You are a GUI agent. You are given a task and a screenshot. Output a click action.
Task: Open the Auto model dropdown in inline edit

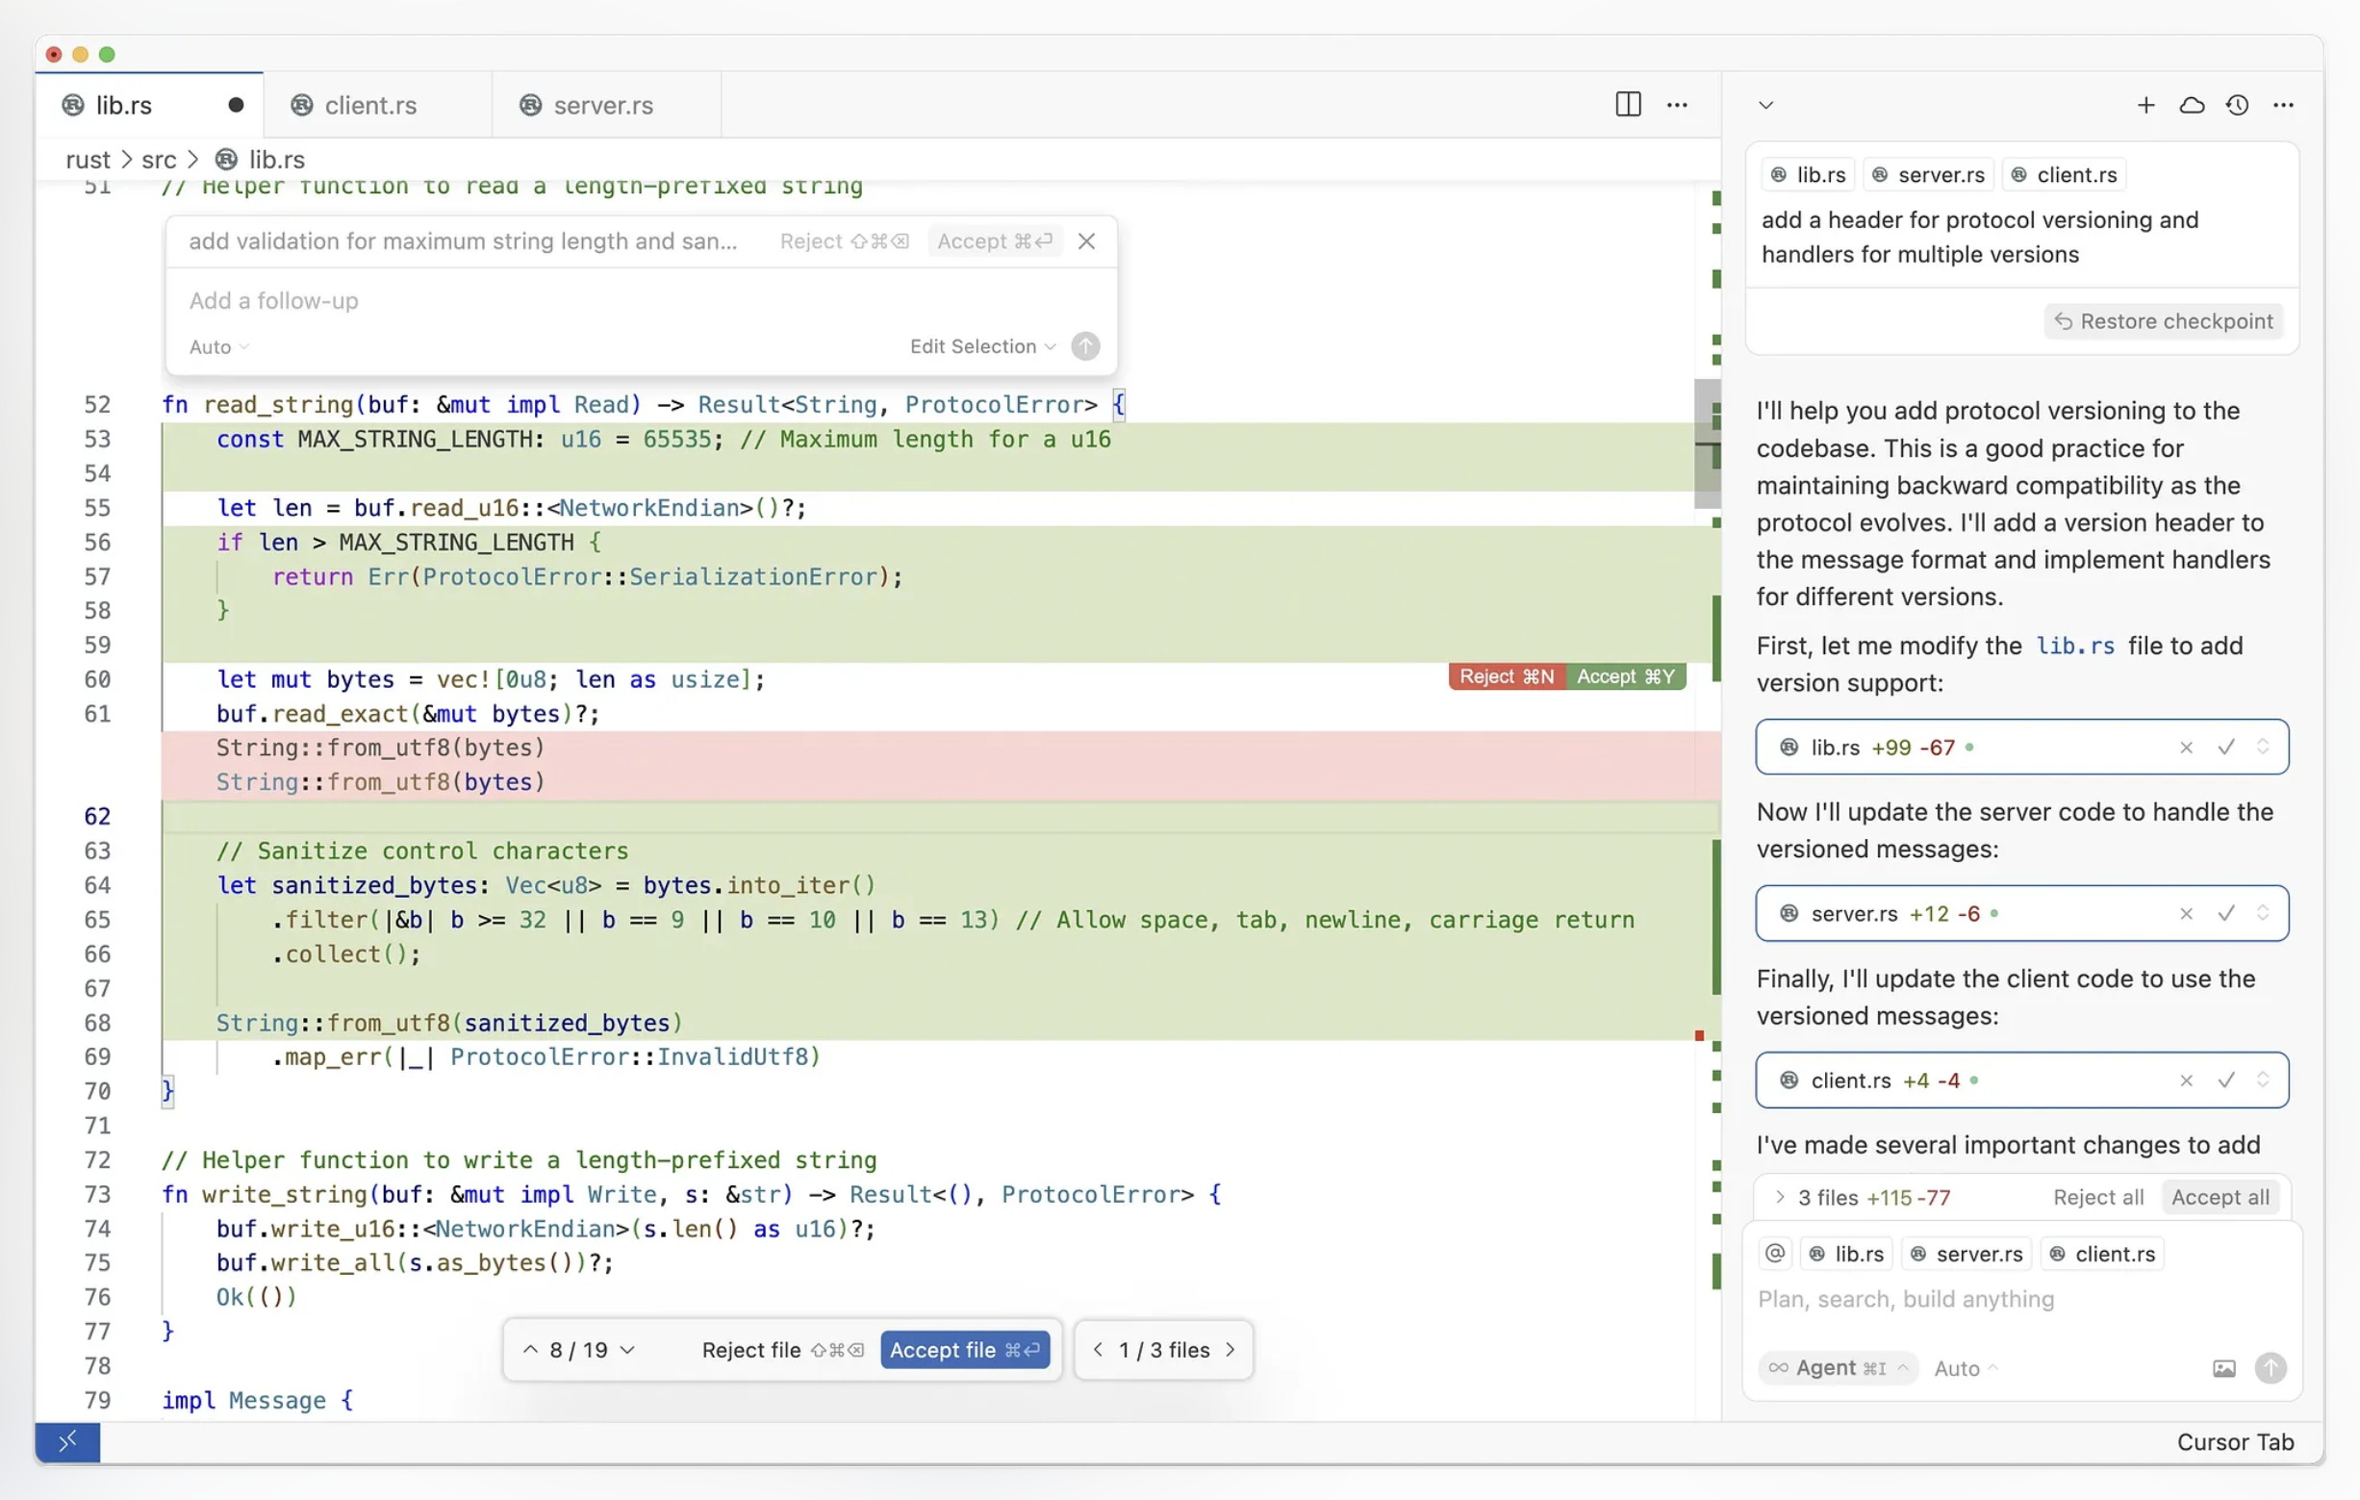coord(219,347)
